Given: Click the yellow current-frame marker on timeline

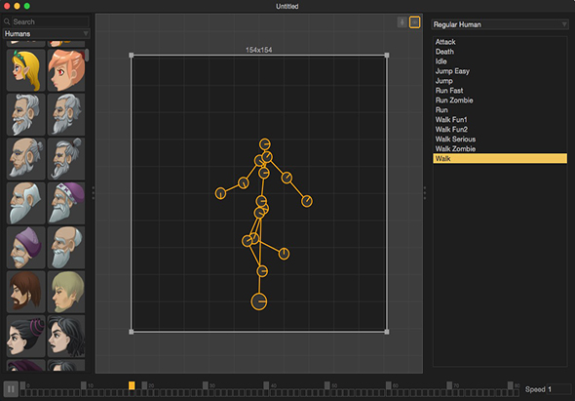Looking at the screenshot, I should 132,385.
